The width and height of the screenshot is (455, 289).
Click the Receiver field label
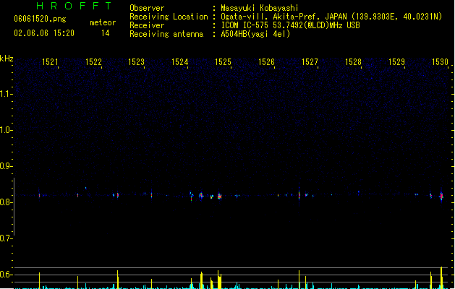[147, 25]
